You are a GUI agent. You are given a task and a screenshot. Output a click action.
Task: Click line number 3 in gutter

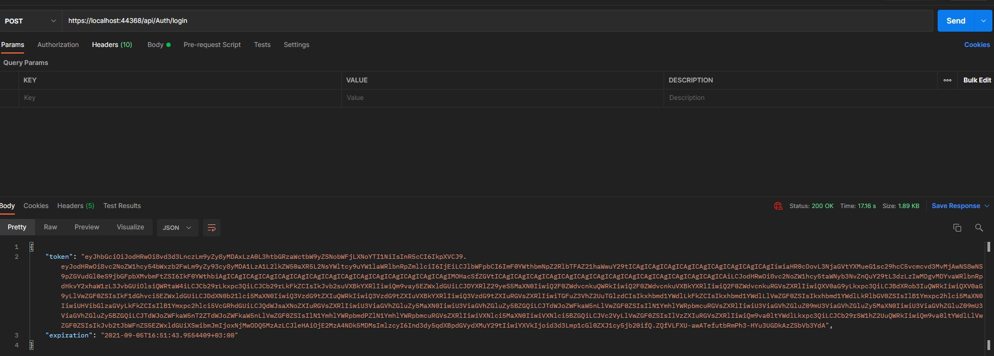(16, 335)
